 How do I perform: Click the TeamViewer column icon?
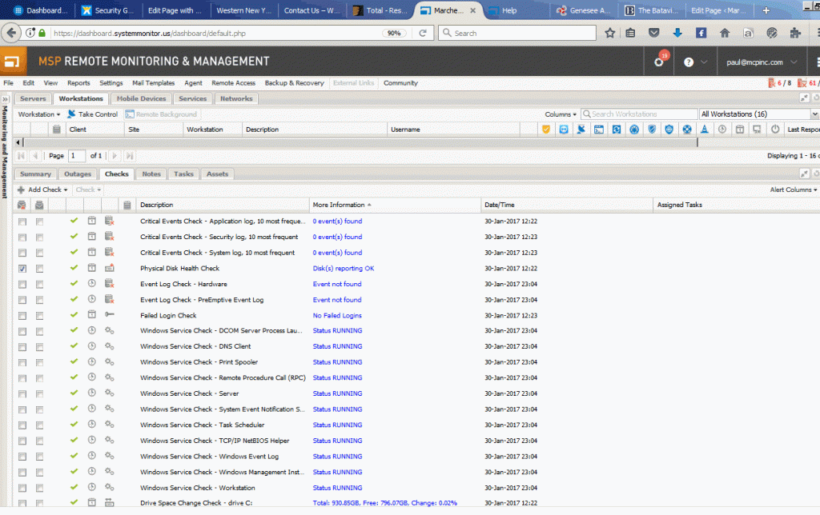point(563,129)
